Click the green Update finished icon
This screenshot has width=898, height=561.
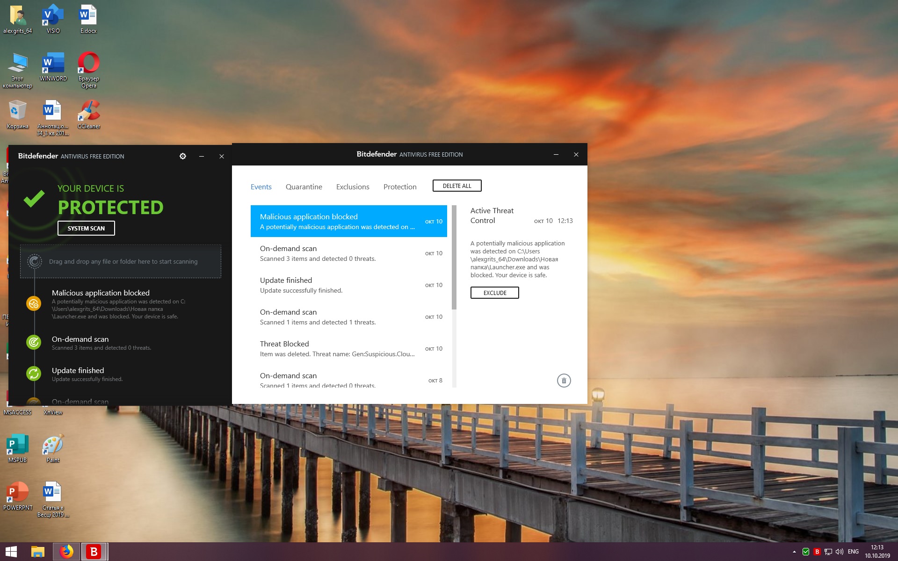tap(34, 374)
